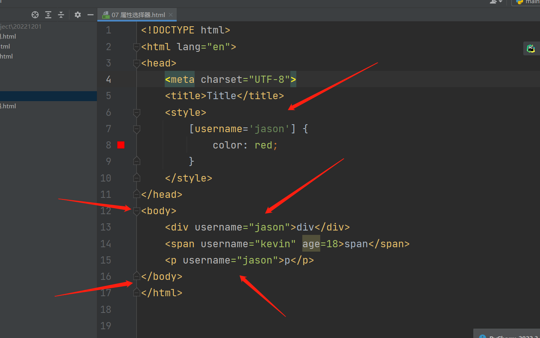Select the first .html file under the project folder

(x=8, y=37)
